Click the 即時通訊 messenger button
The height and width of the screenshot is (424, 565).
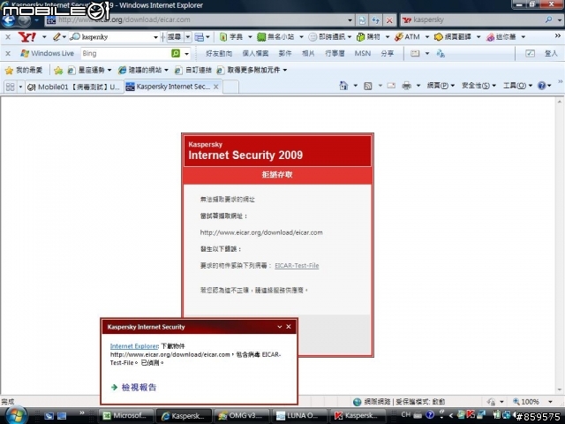click(x=327, y=37)
